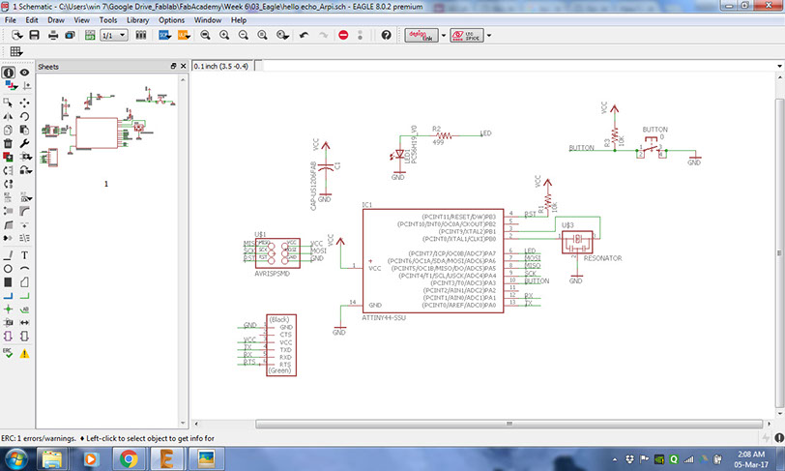Open Chrome from the taskbar
The height and width of the screenshot is (471, 785).
click(x=130, y=459)
